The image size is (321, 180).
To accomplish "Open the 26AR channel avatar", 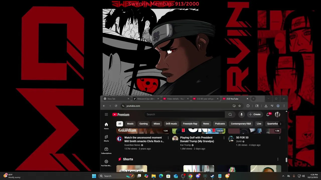I will (231, 139).
